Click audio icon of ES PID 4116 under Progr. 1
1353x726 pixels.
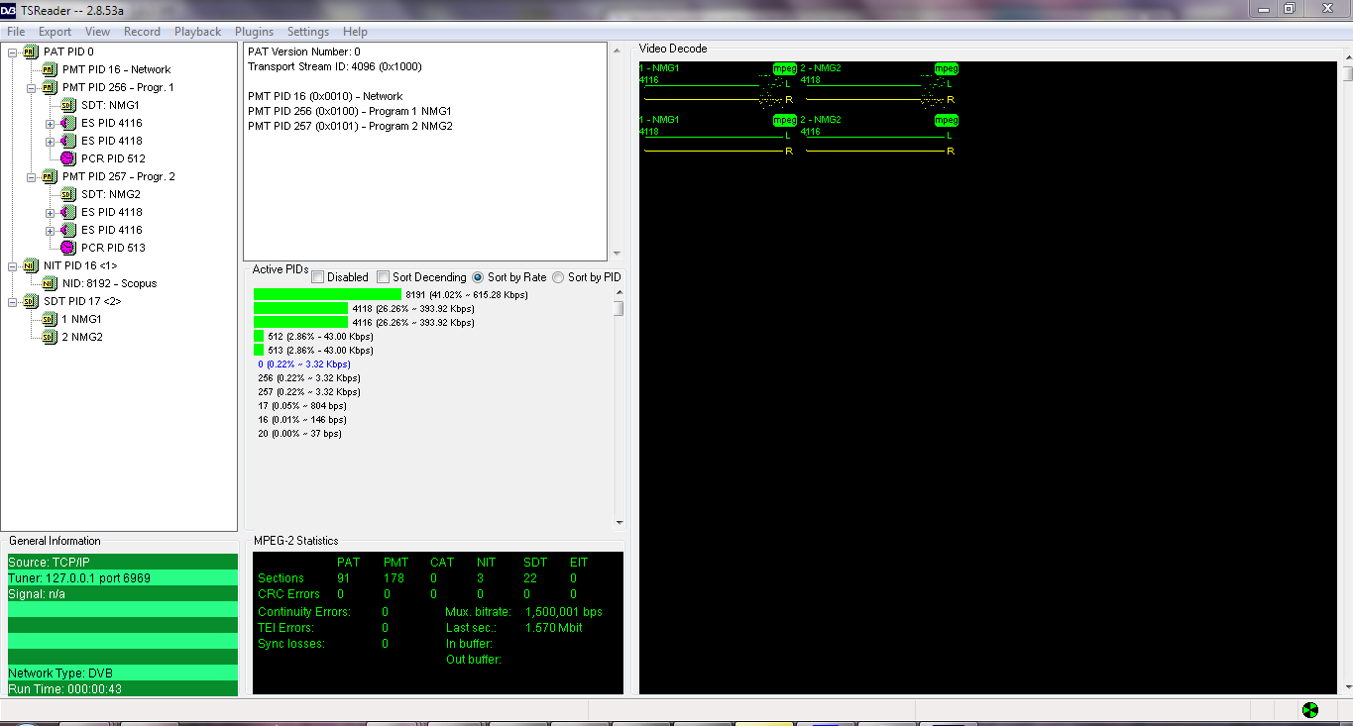click(67, 123)
